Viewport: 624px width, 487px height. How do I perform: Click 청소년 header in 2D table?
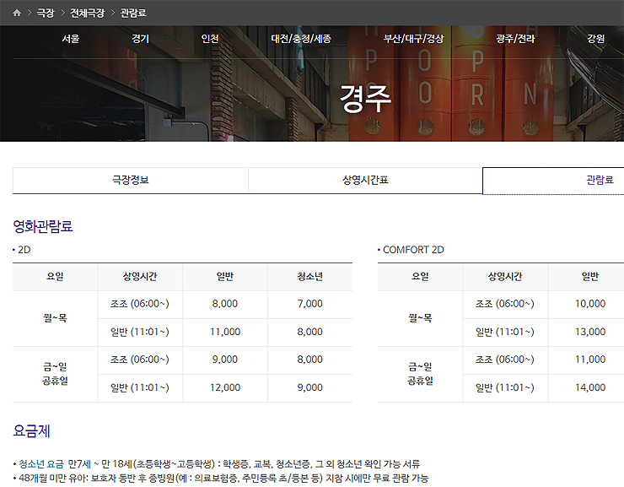pos(310,277)
